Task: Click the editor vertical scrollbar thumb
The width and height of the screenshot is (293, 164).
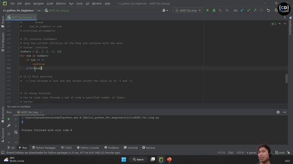Action: pos(287,79)
